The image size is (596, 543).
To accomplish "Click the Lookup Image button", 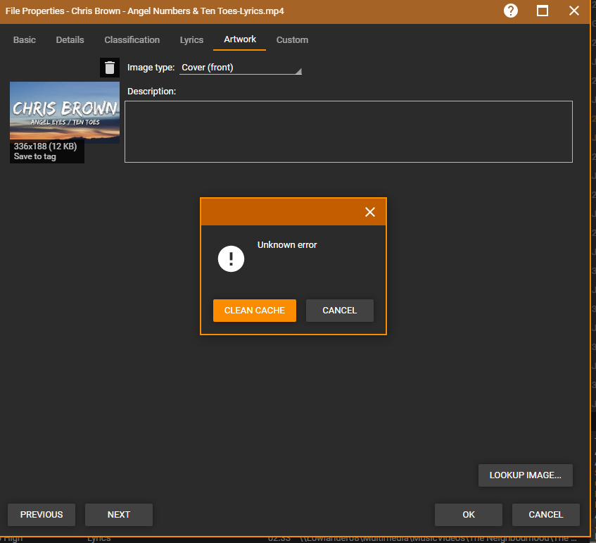I will point(525,475).
